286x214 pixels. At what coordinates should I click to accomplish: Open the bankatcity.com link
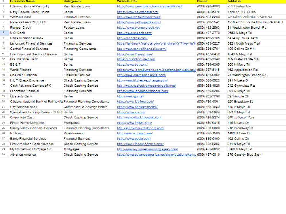tap(137, 107)
